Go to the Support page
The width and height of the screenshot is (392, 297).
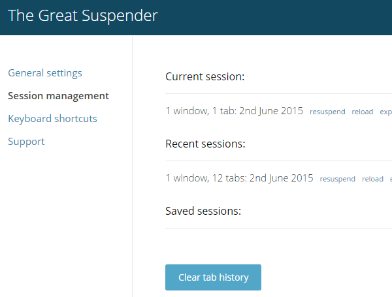26,142
